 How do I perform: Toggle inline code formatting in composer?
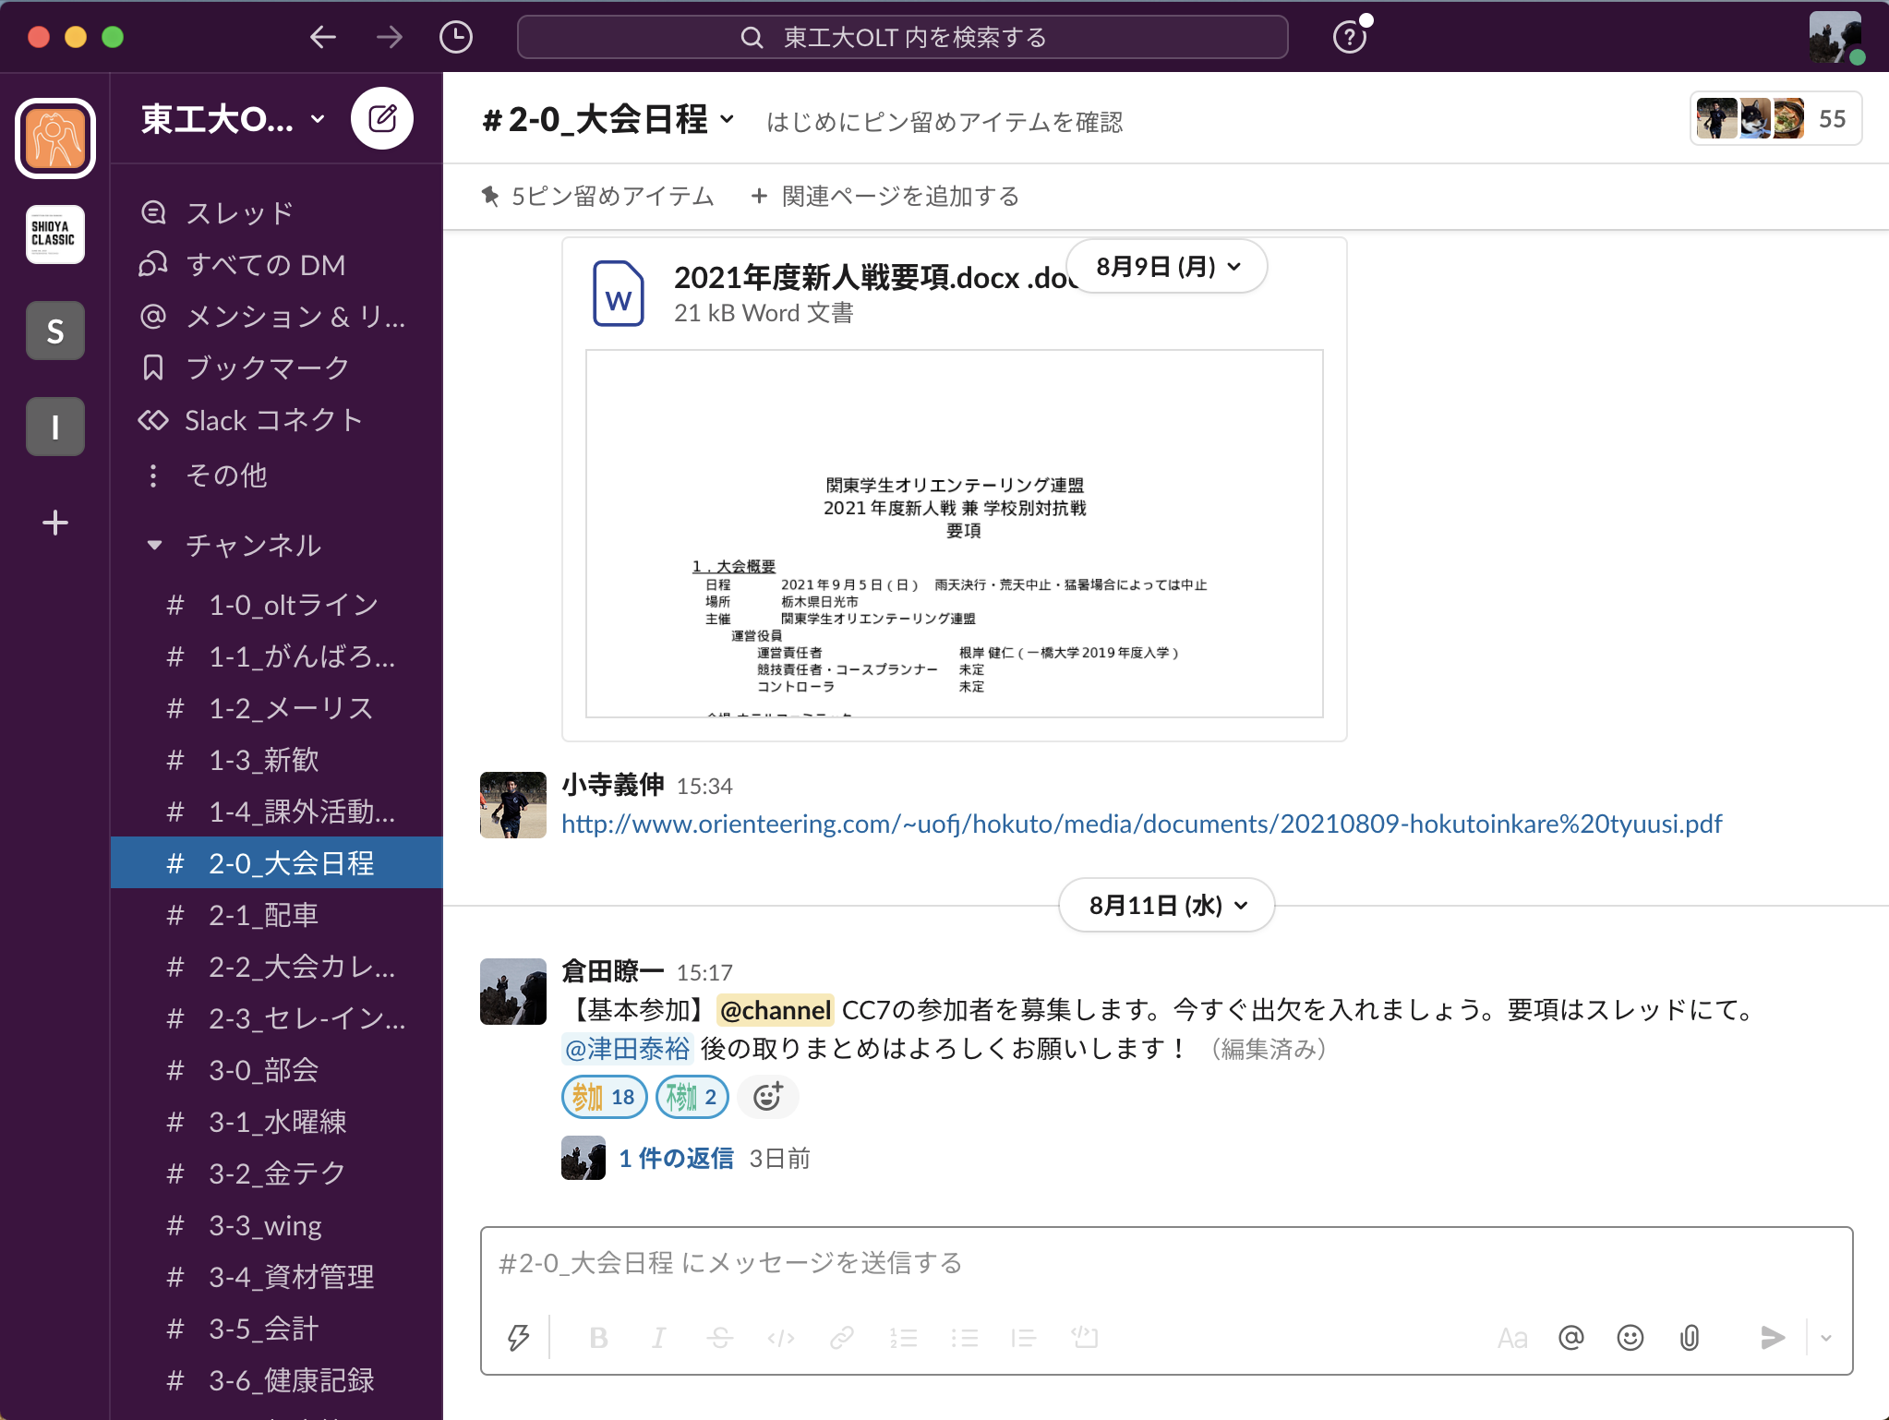pyautogui.click(x=781, y=1337)
